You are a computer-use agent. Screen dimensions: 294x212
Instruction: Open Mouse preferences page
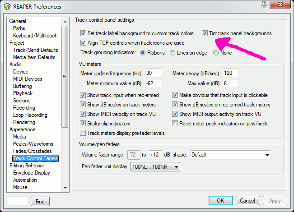pos(20,187)
